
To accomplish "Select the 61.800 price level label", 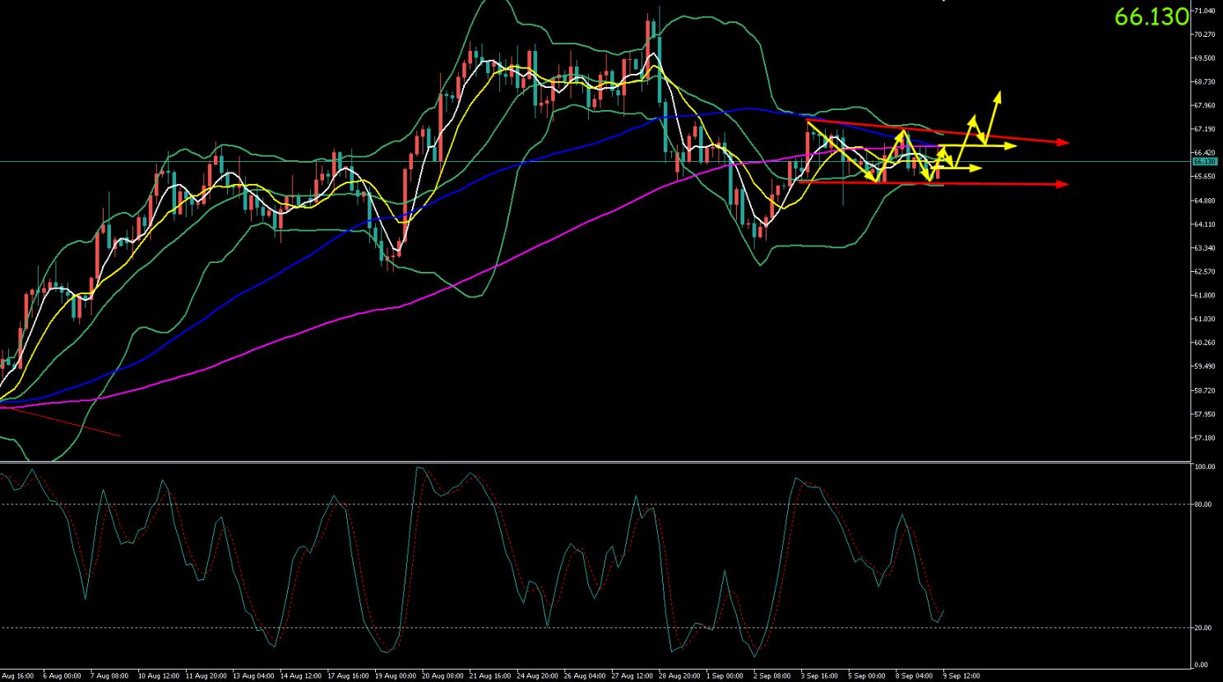I will point(1205,296).
